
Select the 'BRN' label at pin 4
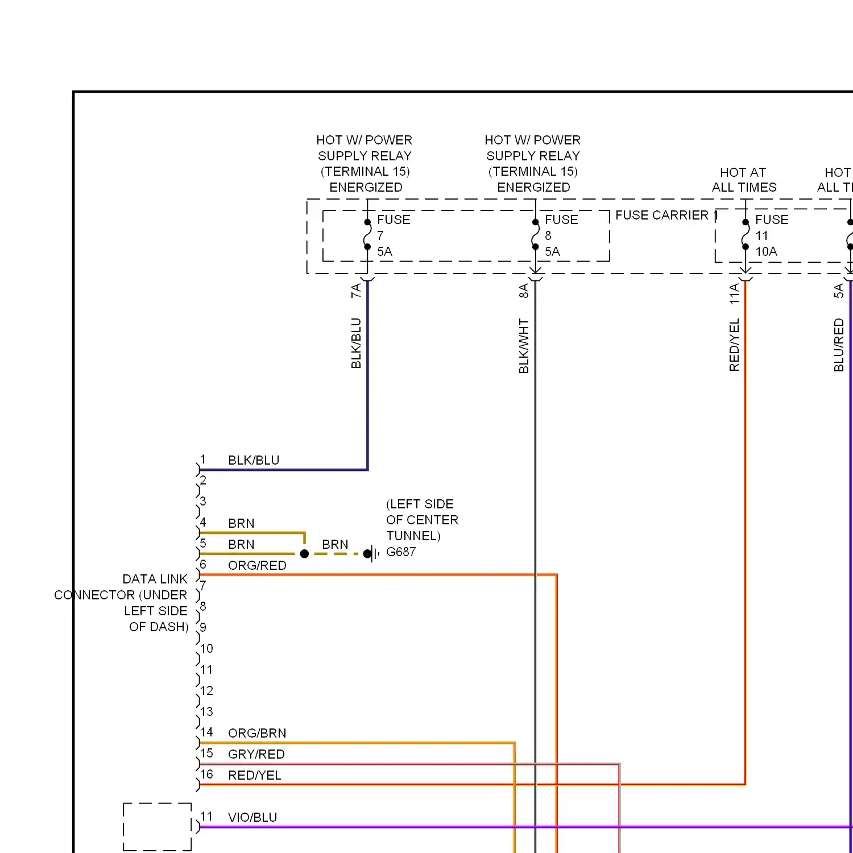tap(241, 523)
